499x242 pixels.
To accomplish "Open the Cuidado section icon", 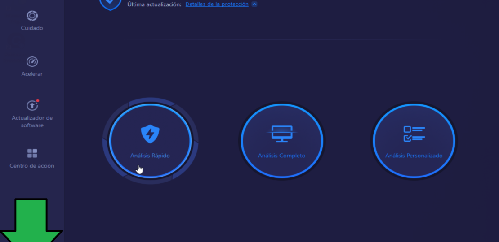I will [x=32, y=16].
